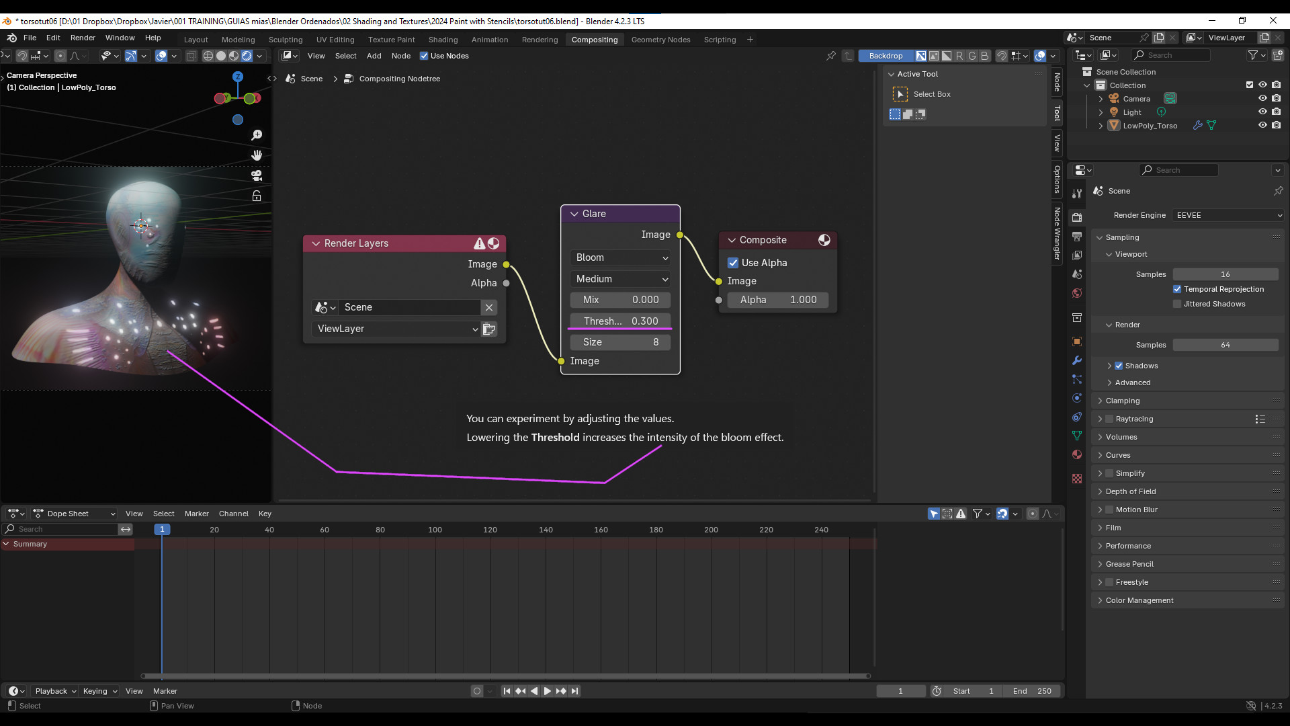Select material preview shading mode
The height and width of the screenshot is (726, 1290).
(234, 56)
